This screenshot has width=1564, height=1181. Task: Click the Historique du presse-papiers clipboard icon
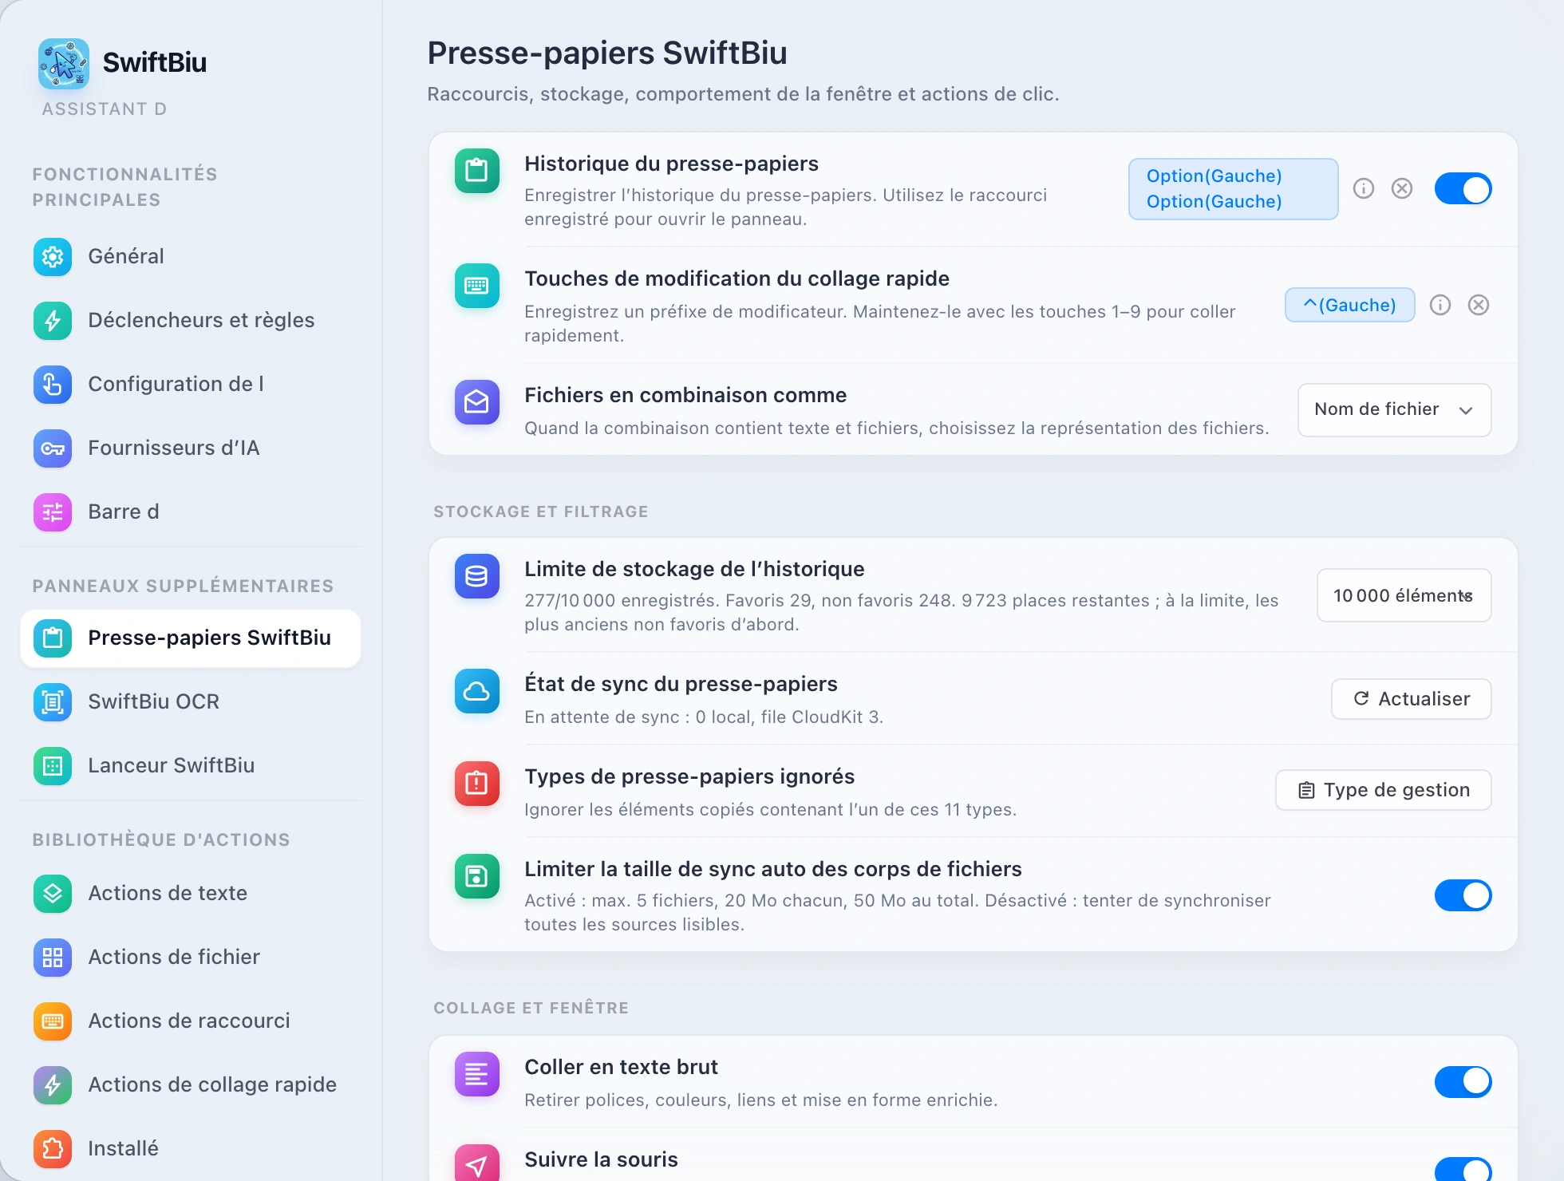(x=477, y=171)
